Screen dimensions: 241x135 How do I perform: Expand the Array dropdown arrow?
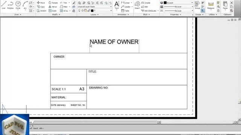coord(70,11)
